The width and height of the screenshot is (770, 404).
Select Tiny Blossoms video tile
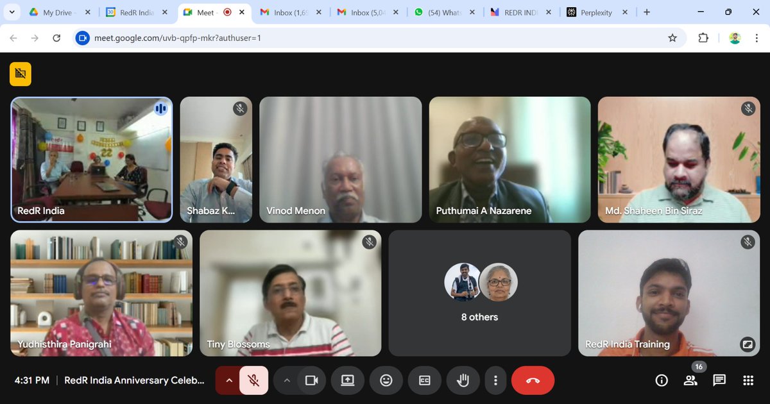[x=291, y=293]
